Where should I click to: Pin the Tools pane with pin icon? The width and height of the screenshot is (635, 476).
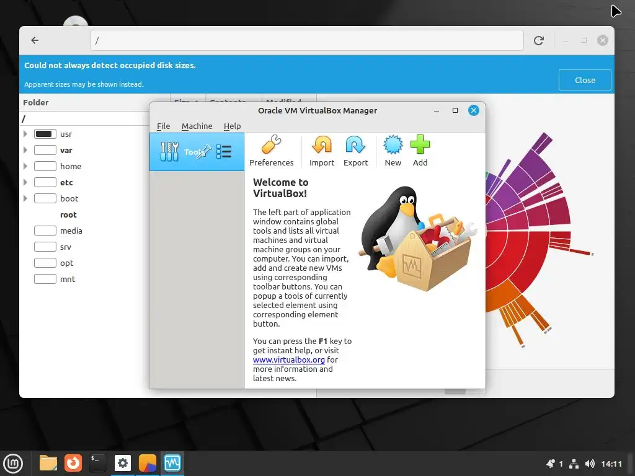pos(203,151)
